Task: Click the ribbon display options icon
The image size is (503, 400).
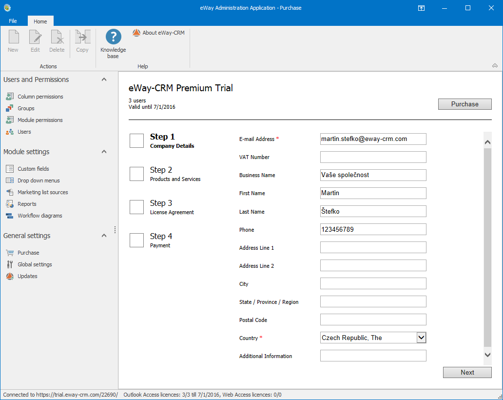Action: 421,8
